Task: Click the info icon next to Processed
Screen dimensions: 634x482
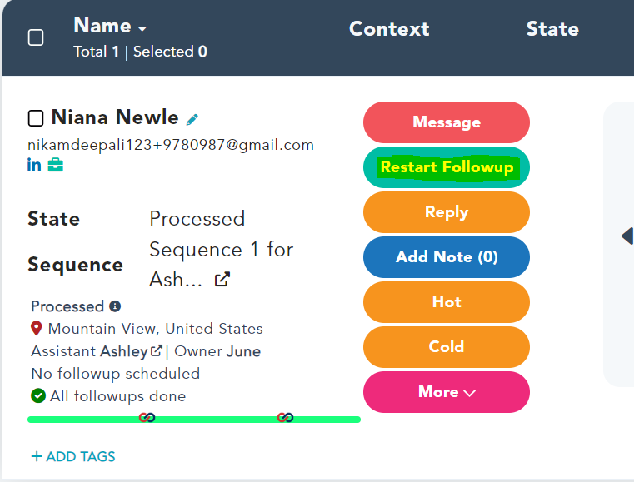Action: tap(115, 306)
